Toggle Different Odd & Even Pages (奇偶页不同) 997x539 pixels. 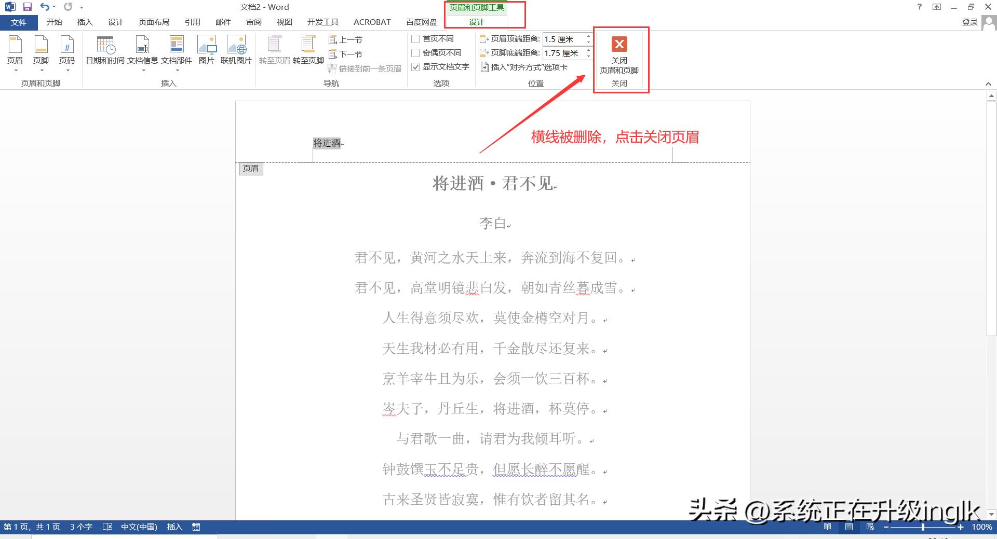click(x=415, y=53)
